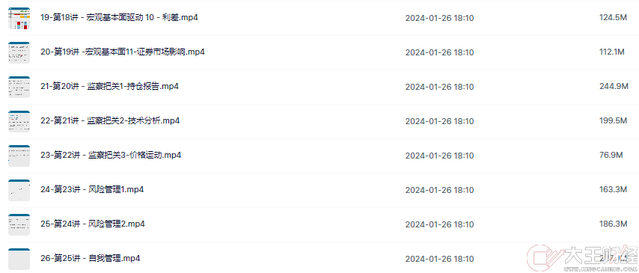Screen dimensions: 639x273
Task: Select thumbnail of 24-第23讲 风险管理1 video
Action: click(19, 190)
